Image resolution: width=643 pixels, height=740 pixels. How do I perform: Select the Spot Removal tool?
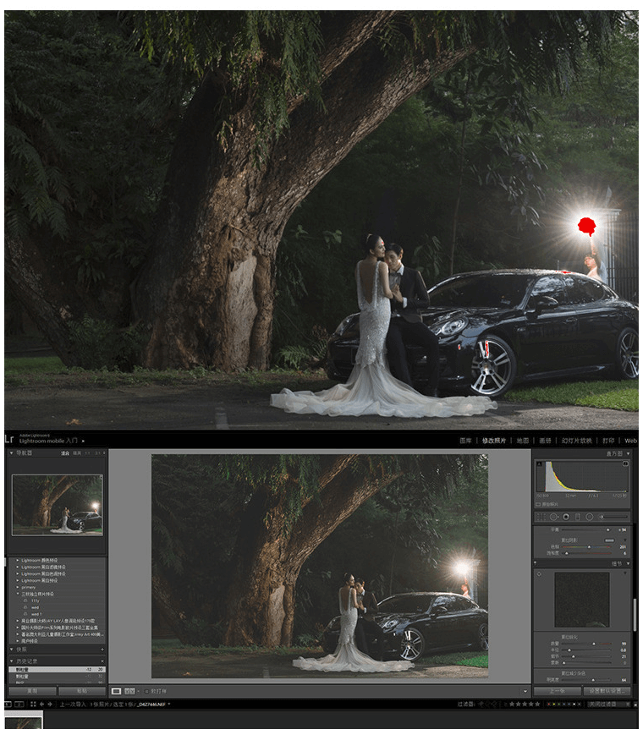click(x=553, y=517)
